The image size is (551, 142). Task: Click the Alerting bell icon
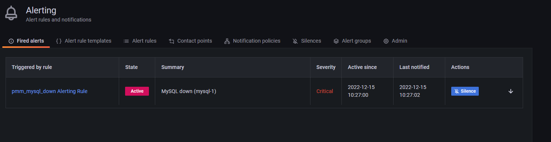(11, 13)
